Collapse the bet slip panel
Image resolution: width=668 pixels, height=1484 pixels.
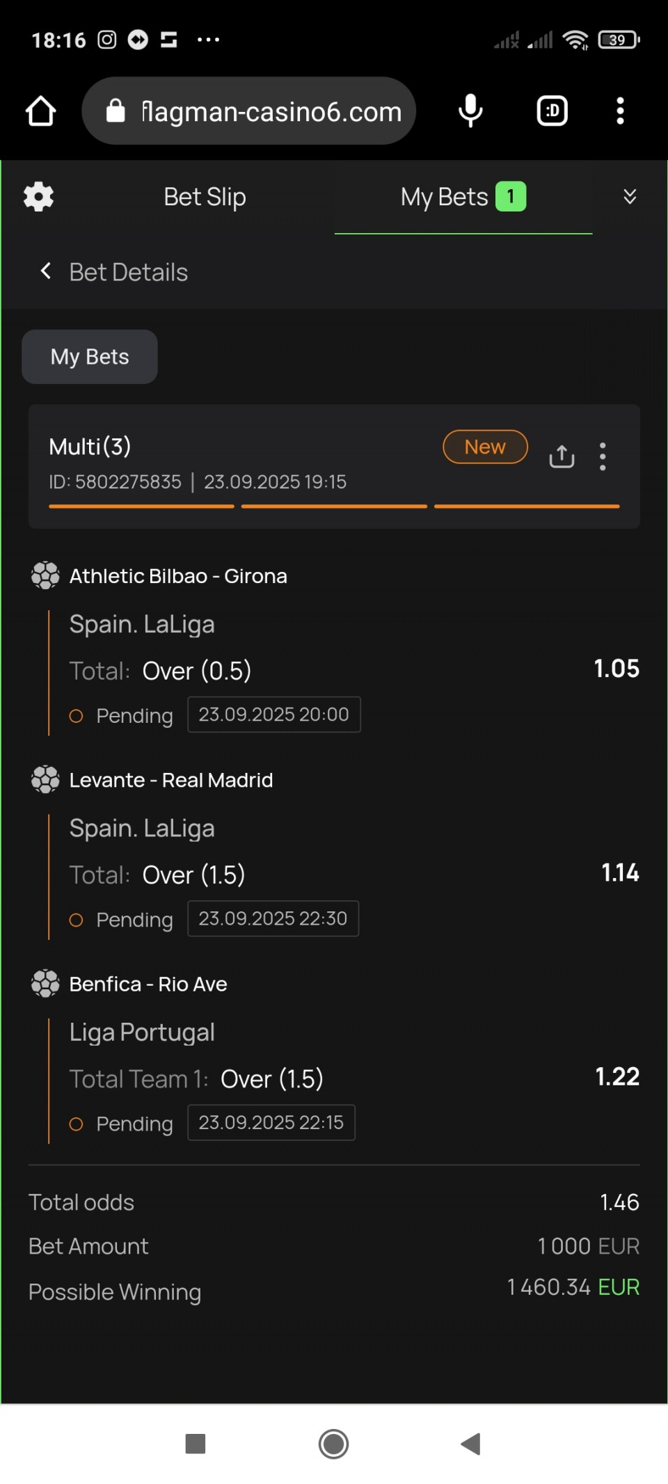point(630,197)
